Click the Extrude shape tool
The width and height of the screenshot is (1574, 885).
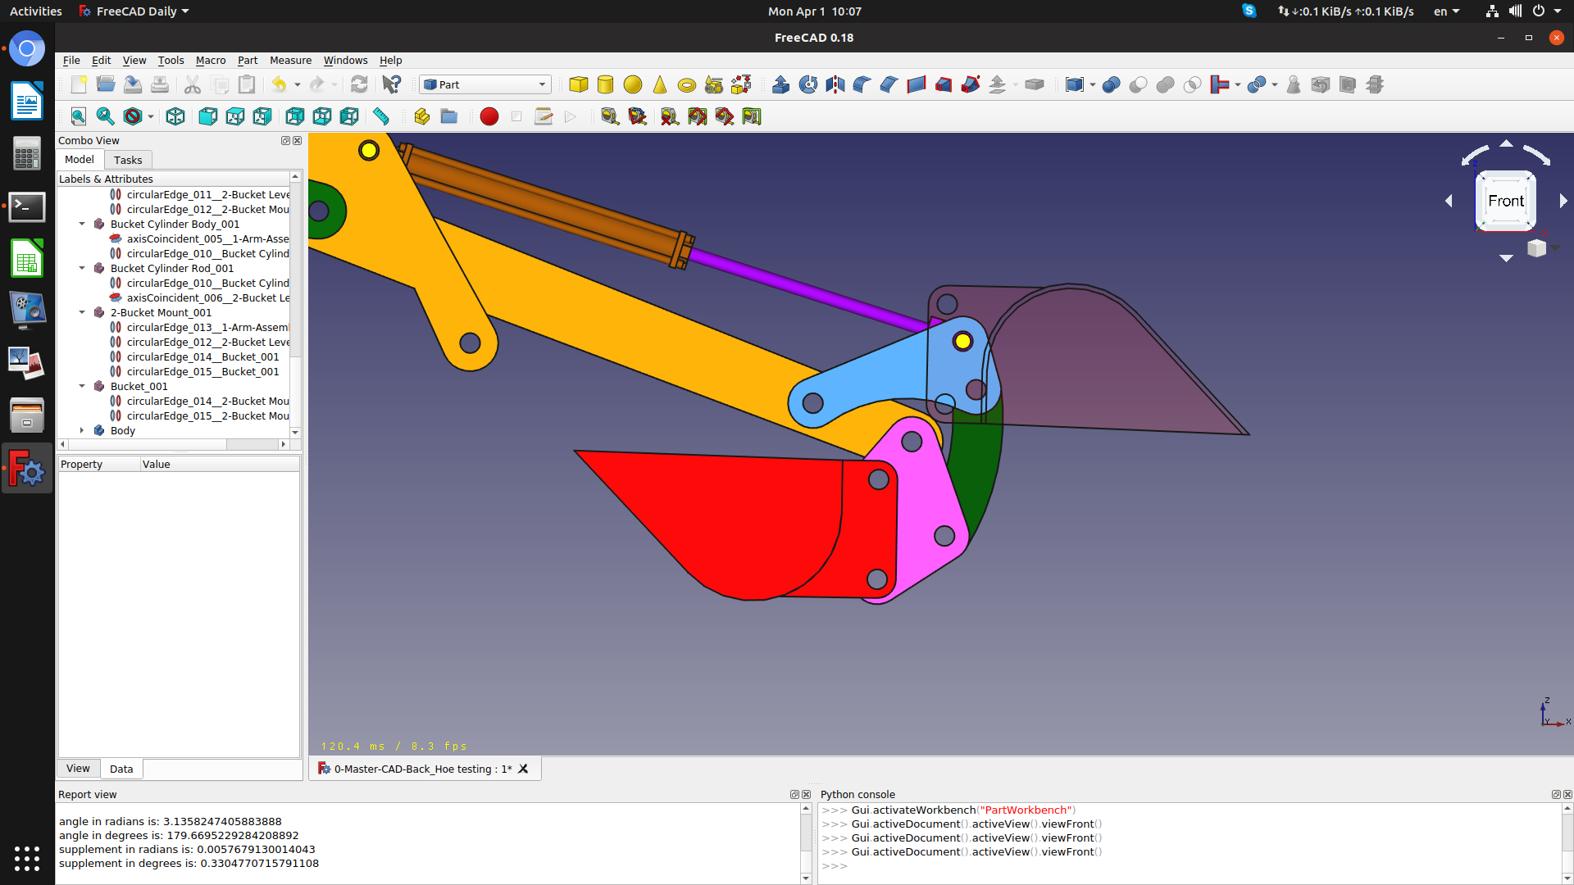pos(780,84)
